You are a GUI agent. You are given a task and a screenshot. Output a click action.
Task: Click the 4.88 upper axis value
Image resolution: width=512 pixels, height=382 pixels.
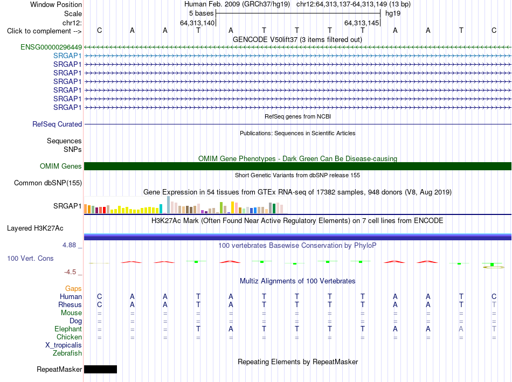pyautogui.click(x=69, y=245)
